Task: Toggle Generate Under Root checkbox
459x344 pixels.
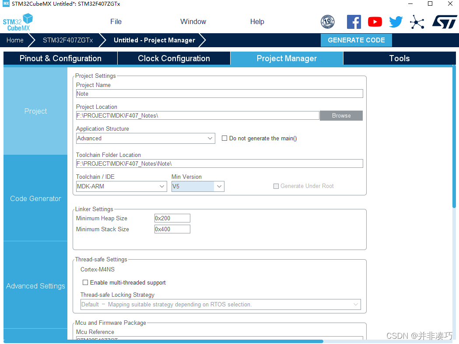Action: pos(276,186)
